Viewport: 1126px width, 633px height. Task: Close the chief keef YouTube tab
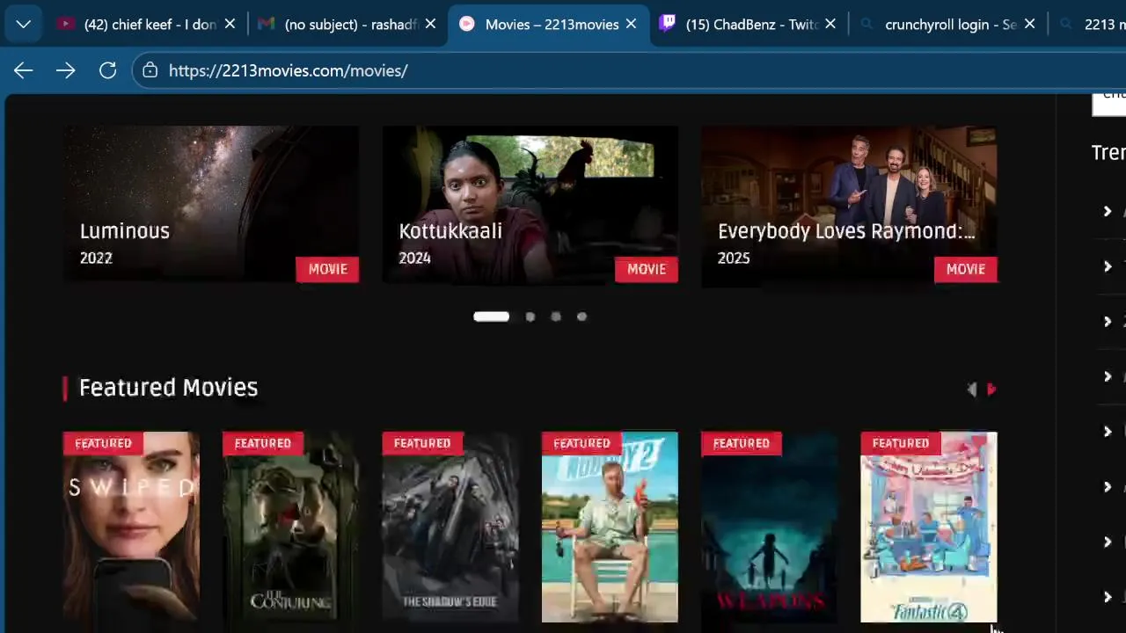(x=230, y=25)
